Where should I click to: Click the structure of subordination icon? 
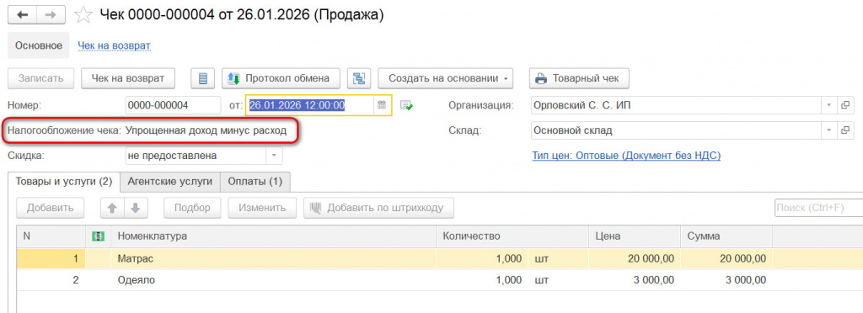pyautogui.click(x=359, y=78)
